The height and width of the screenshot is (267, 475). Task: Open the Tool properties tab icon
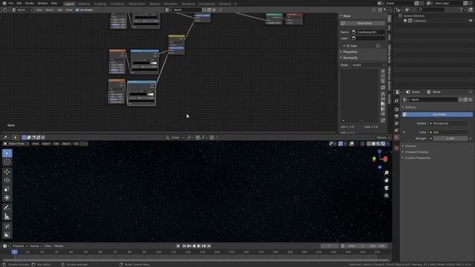click(x=396, y=101)
